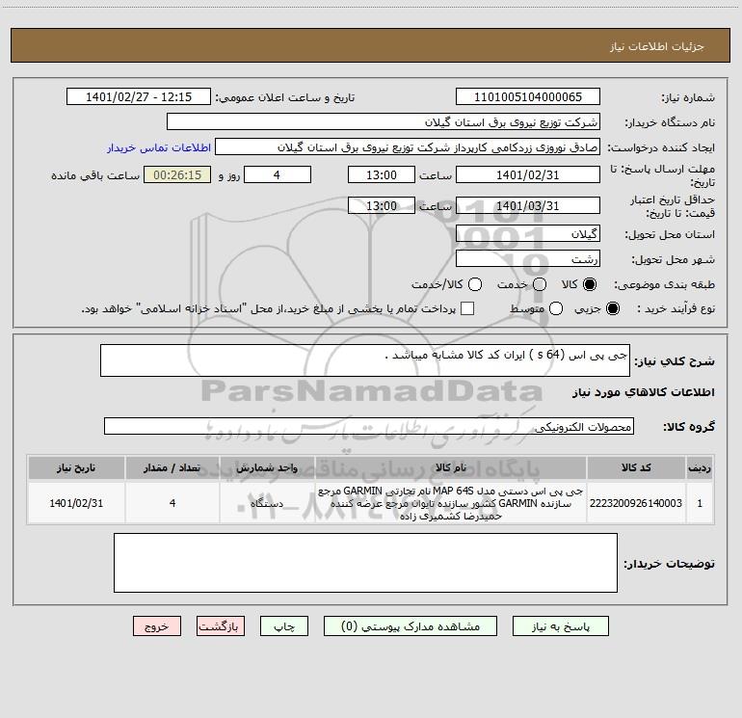The image size is (742, 718).
Task: Click the توضیحات خریدار text area
Action: 365,563
